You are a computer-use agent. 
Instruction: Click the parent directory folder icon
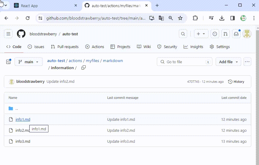coord(11,108)
